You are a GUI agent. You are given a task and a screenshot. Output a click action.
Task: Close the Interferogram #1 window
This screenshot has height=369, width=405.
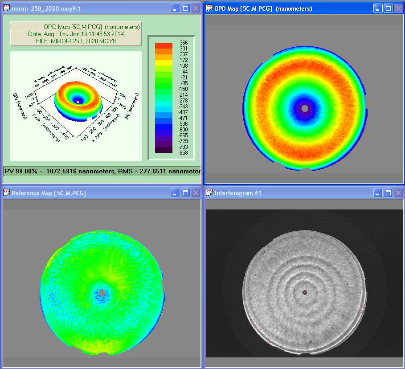(398, 193)
